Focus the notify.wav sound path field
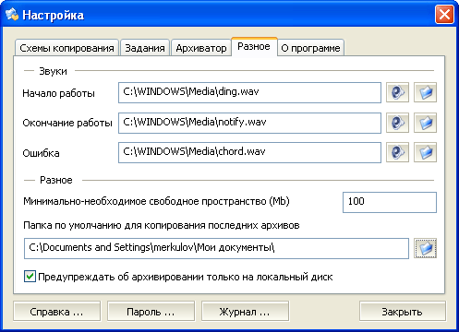Screen dimensions: 459x332 249,123
